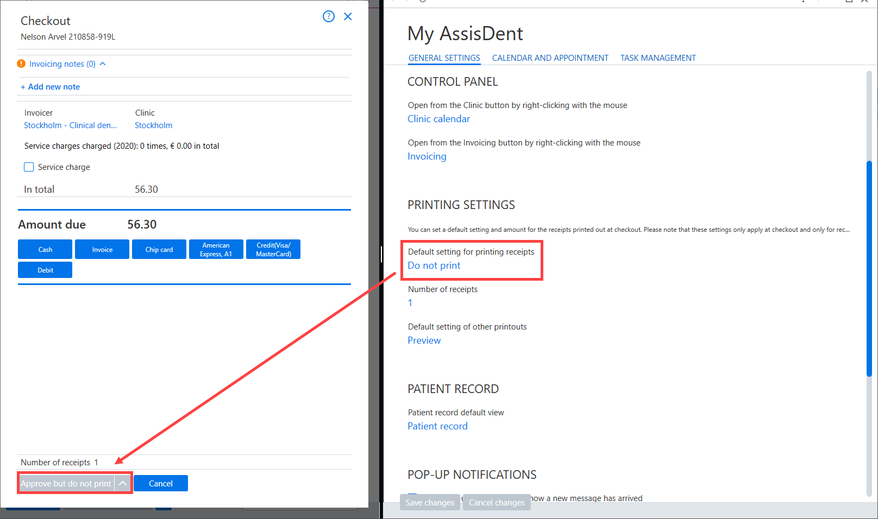878x519 pixels.
Task: Click Number of receipts 1 in Checkout
Action: tap(60, 463)
